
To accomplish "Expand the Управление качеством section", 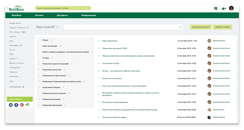I will (x=39, y=70).
